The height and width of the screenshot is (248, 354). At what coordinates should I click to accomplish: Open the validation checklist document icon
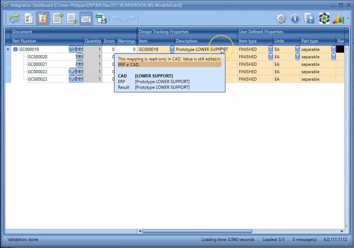click(28, 18)
